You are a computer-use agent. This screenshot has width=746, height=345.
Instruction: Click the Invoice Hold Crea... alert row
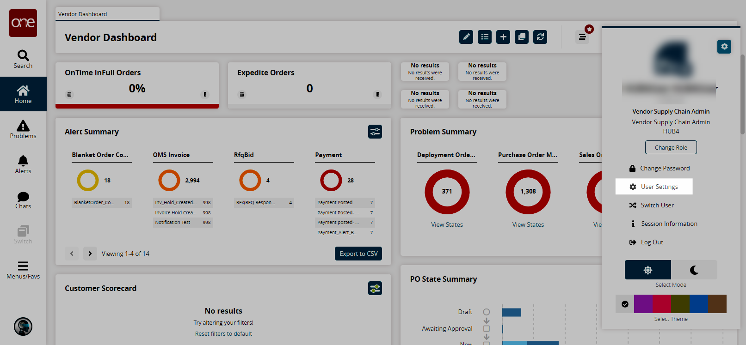pos(183,212)
